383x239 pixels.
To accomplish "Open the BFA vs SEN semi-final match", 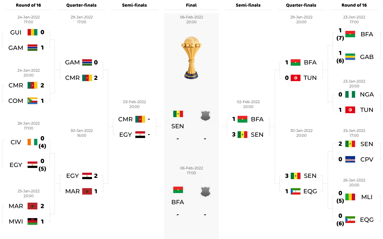I will tap(248, 127).
